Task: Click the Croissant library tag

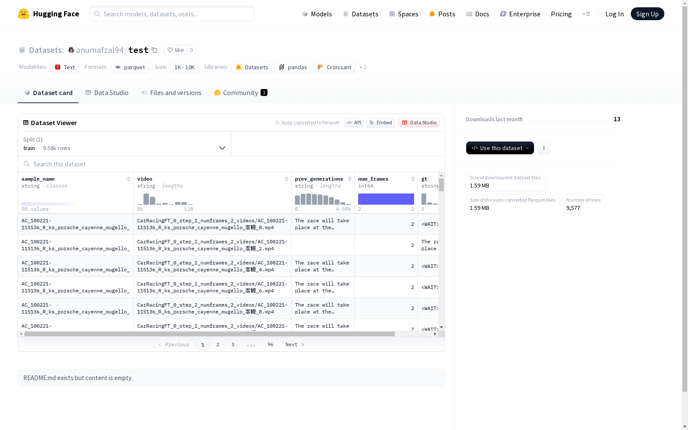Action: click(335, 67)
